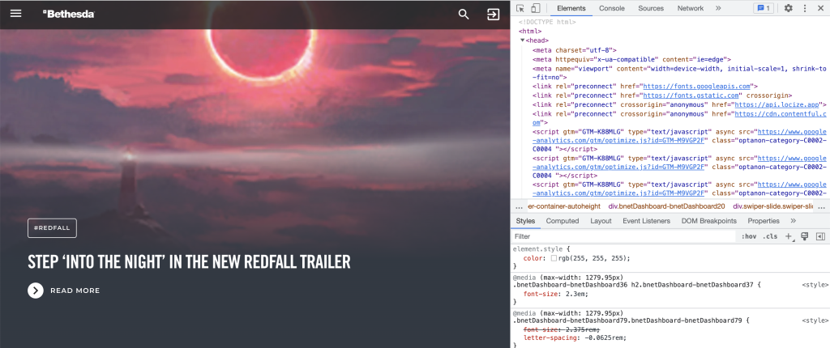The image size is (830, 348).
Task: Select the meta viewport node
Action: coord(679,73)
